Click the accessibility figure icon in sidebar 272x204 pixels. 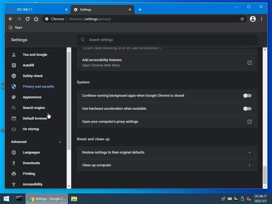pyautogui.click(x=14, y=184)
